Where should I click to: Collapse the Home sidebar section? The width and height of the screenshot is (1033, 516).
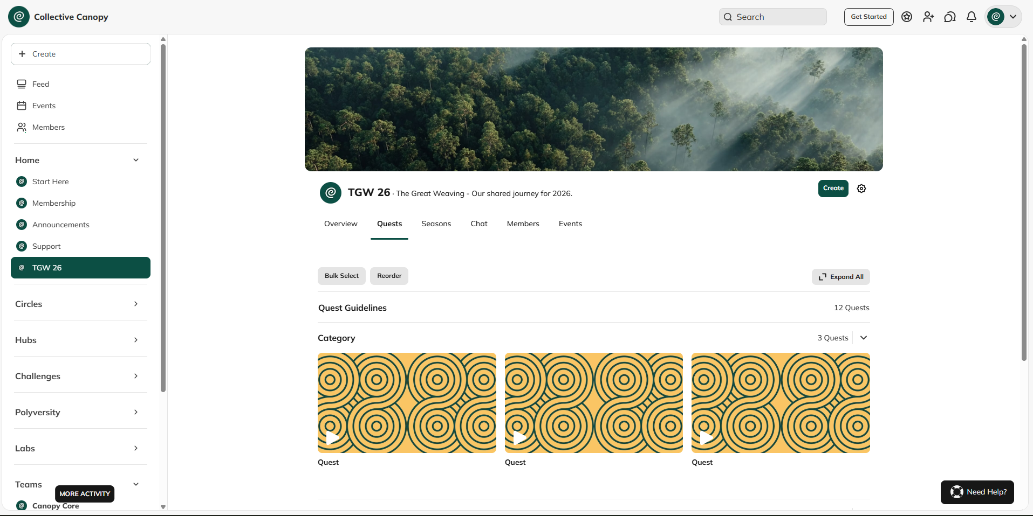(136, 160)
